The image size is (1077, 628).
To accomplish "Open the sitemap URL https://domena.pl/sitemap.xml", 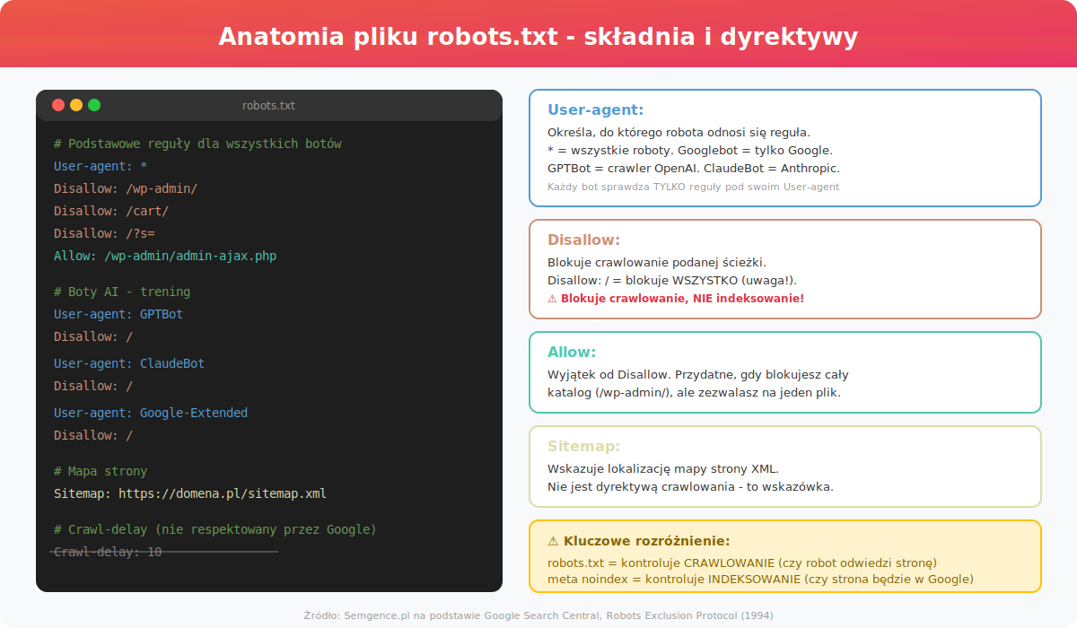I will click(223, 493).
